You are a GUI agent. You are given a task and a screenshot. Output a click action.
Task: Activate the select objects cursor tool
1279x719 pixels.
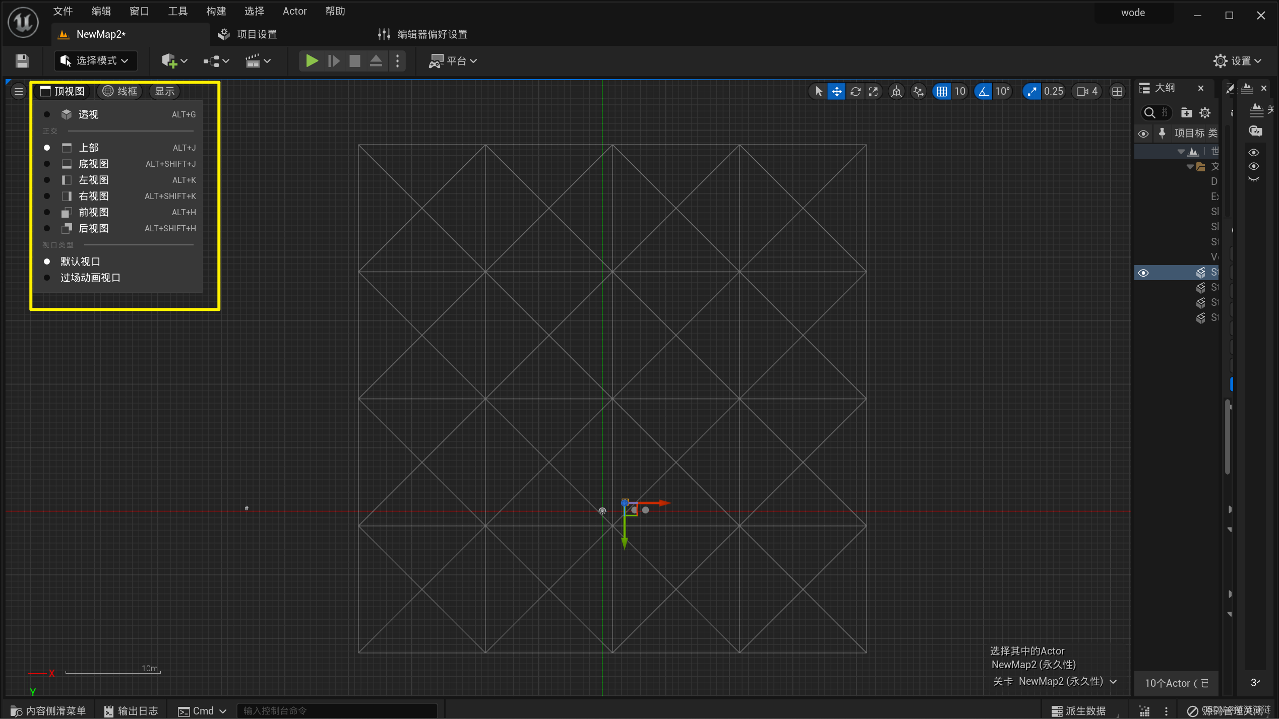point(818,91)
